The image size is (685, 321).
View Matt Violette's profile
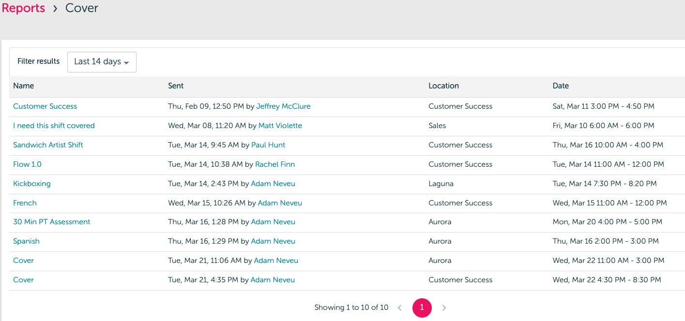coord(280,126)
